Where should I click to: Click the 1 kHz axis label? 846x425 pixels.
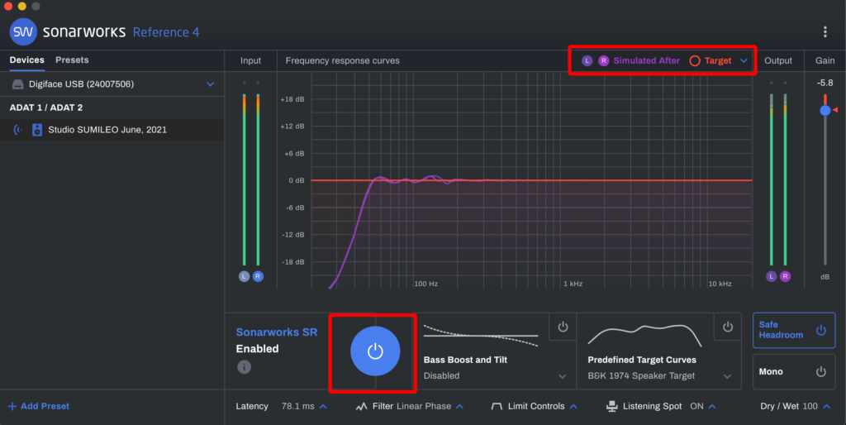coord(573,284)
